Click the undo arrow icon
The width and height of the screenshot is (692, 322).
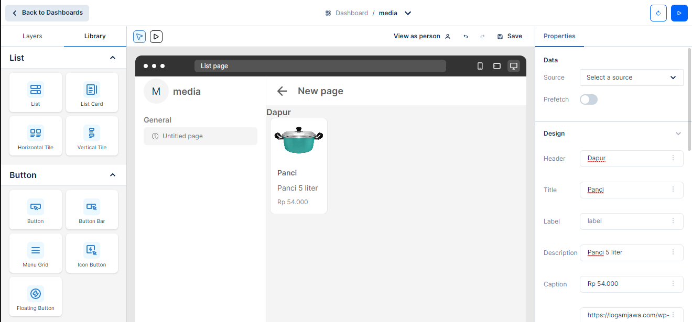click(x=466, y=37)
